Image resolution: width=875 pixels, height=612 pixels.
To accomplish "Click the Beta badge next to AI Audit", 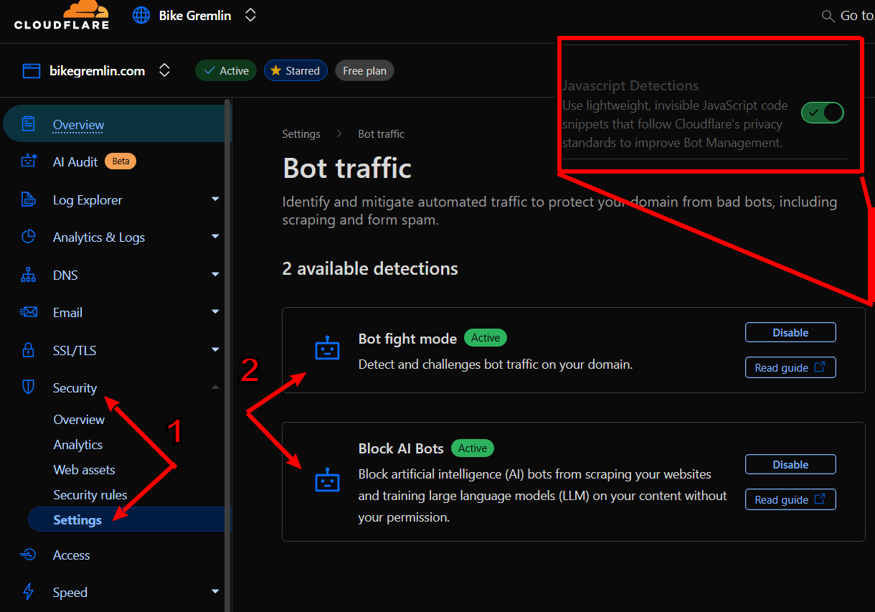I will click(x=120, y=161).
